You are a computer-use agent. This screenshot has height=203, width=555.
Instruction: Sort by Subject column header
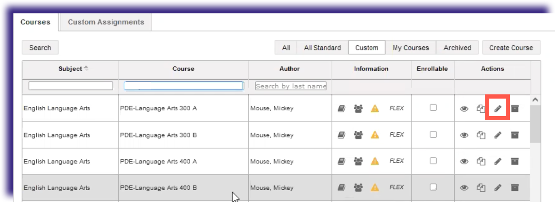[70, 69]
